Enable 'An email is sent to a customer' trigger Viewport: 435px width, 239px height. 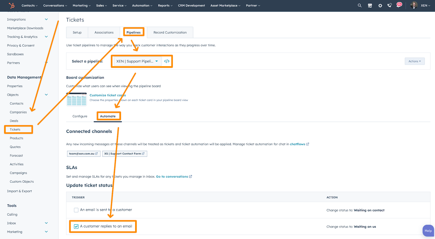pos(76,210)
